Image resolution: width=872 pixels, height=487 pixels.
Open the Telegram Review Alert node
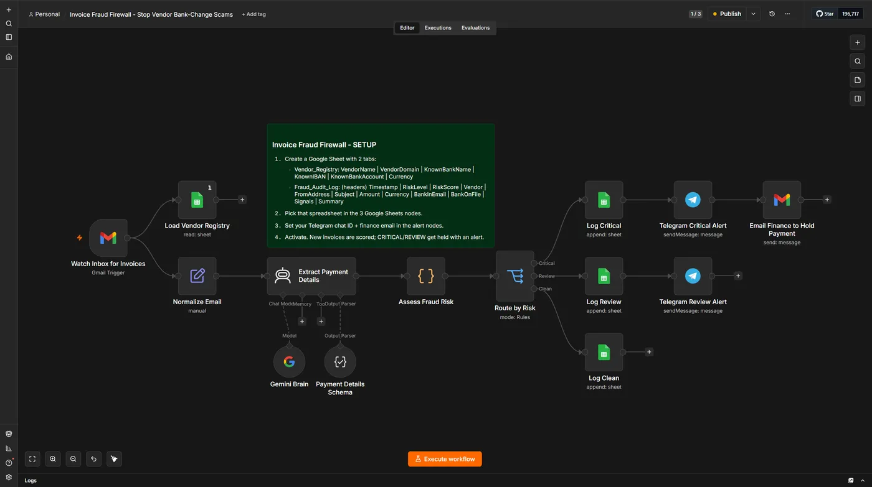click(693, 276)
